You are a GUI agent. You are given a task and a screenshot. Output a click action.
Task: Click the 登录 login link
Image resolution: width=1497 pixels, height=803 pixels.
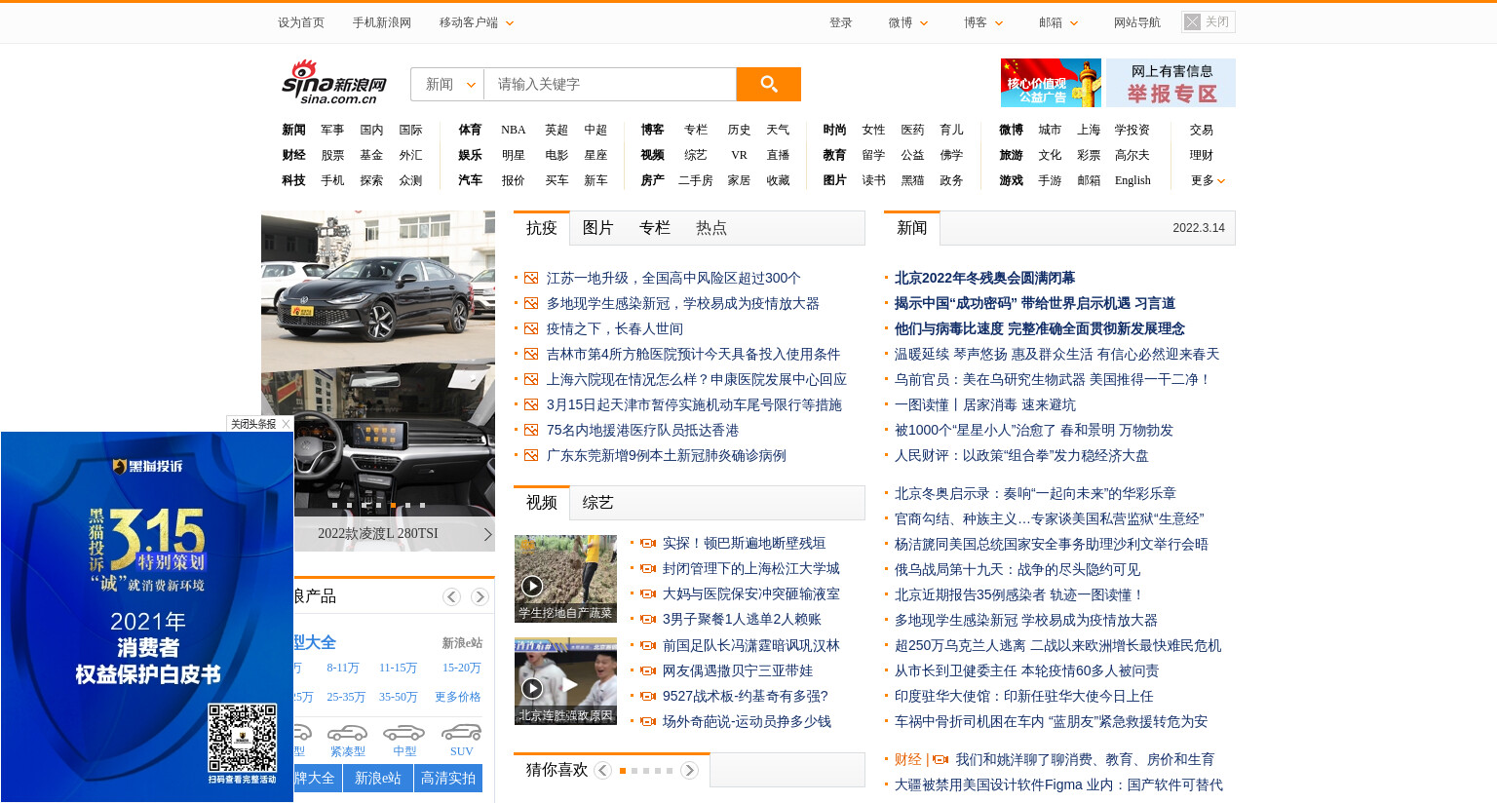click(x=841, y=22)
